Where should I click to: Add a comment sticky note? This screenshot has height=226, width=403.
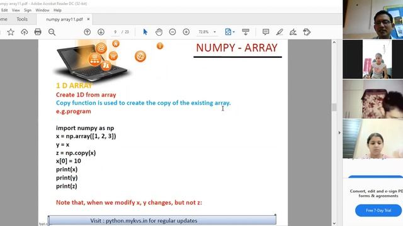266,32
